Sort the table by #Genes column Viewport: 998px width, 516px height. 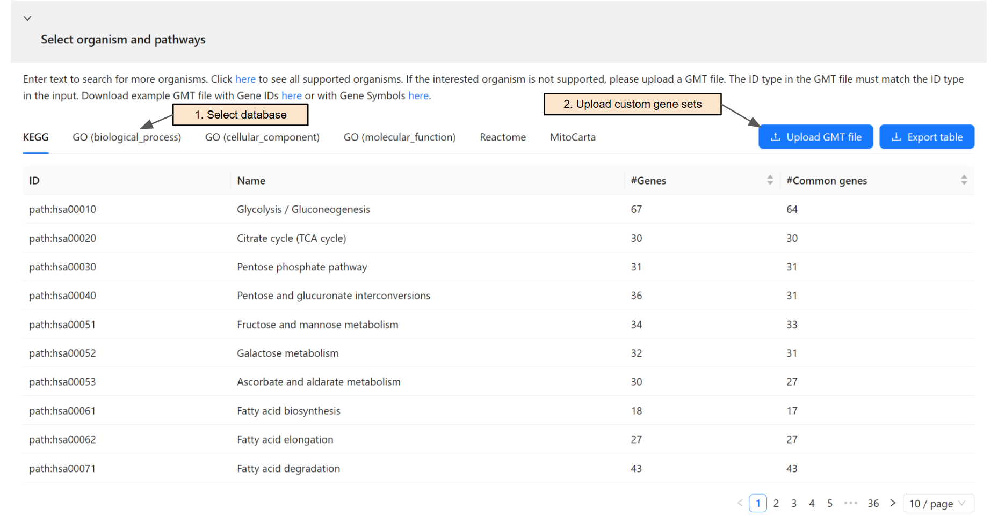coord(770,180)
